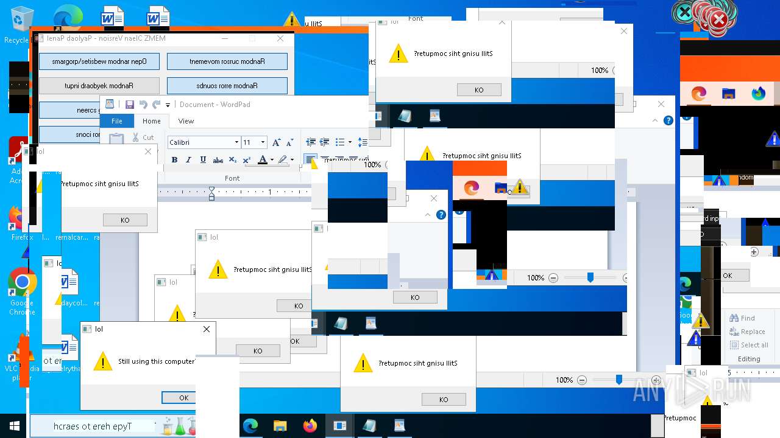Click the ruler's hourglass indent marker
The height and width of the screenshot is (438, 780).
[x=211, y=193]
